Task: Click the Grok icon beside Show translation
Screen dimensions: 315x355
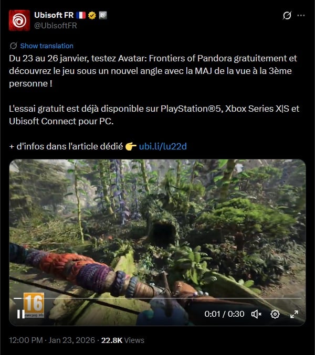Action: point(13,46)
